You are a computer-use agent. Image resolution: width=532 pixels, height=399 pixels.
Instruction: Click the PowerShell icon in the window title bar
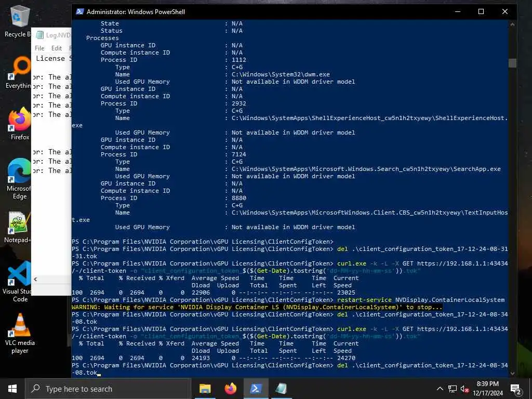coord(79,11)
